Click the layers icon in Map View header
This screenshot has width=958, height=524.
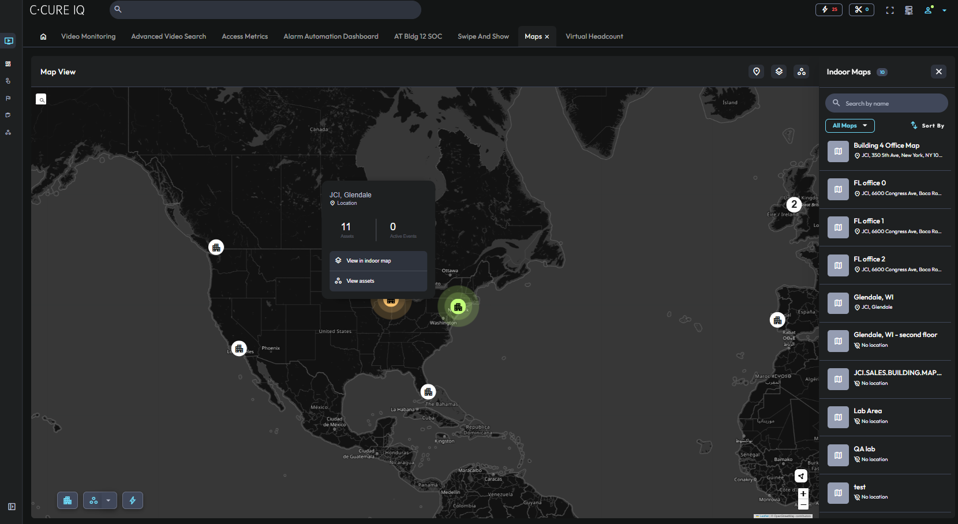(x=779, y=72)
